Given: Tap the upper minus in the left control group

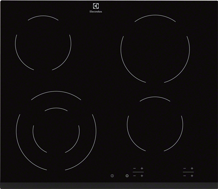Looking at the screenshot, I should (x=134, y=168).
